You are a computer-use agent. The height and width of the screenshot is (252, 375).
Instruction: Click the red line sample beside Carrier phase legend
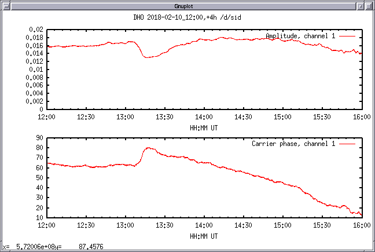click(347, 144)
